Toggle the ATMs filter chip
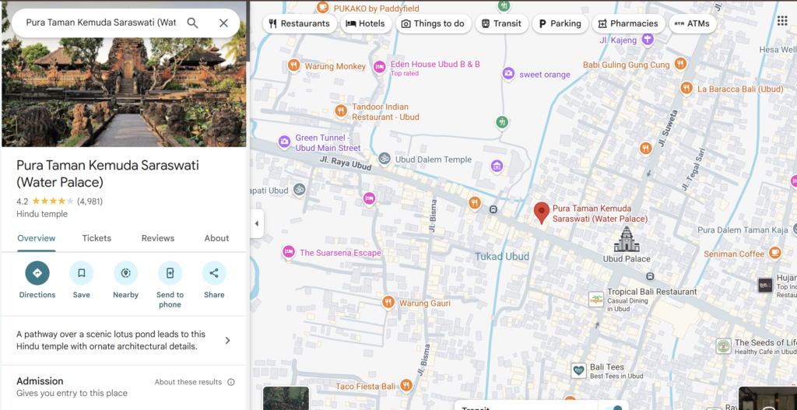Image resolution: width=797 pixels, height=410 pixels. coord(691,23)
